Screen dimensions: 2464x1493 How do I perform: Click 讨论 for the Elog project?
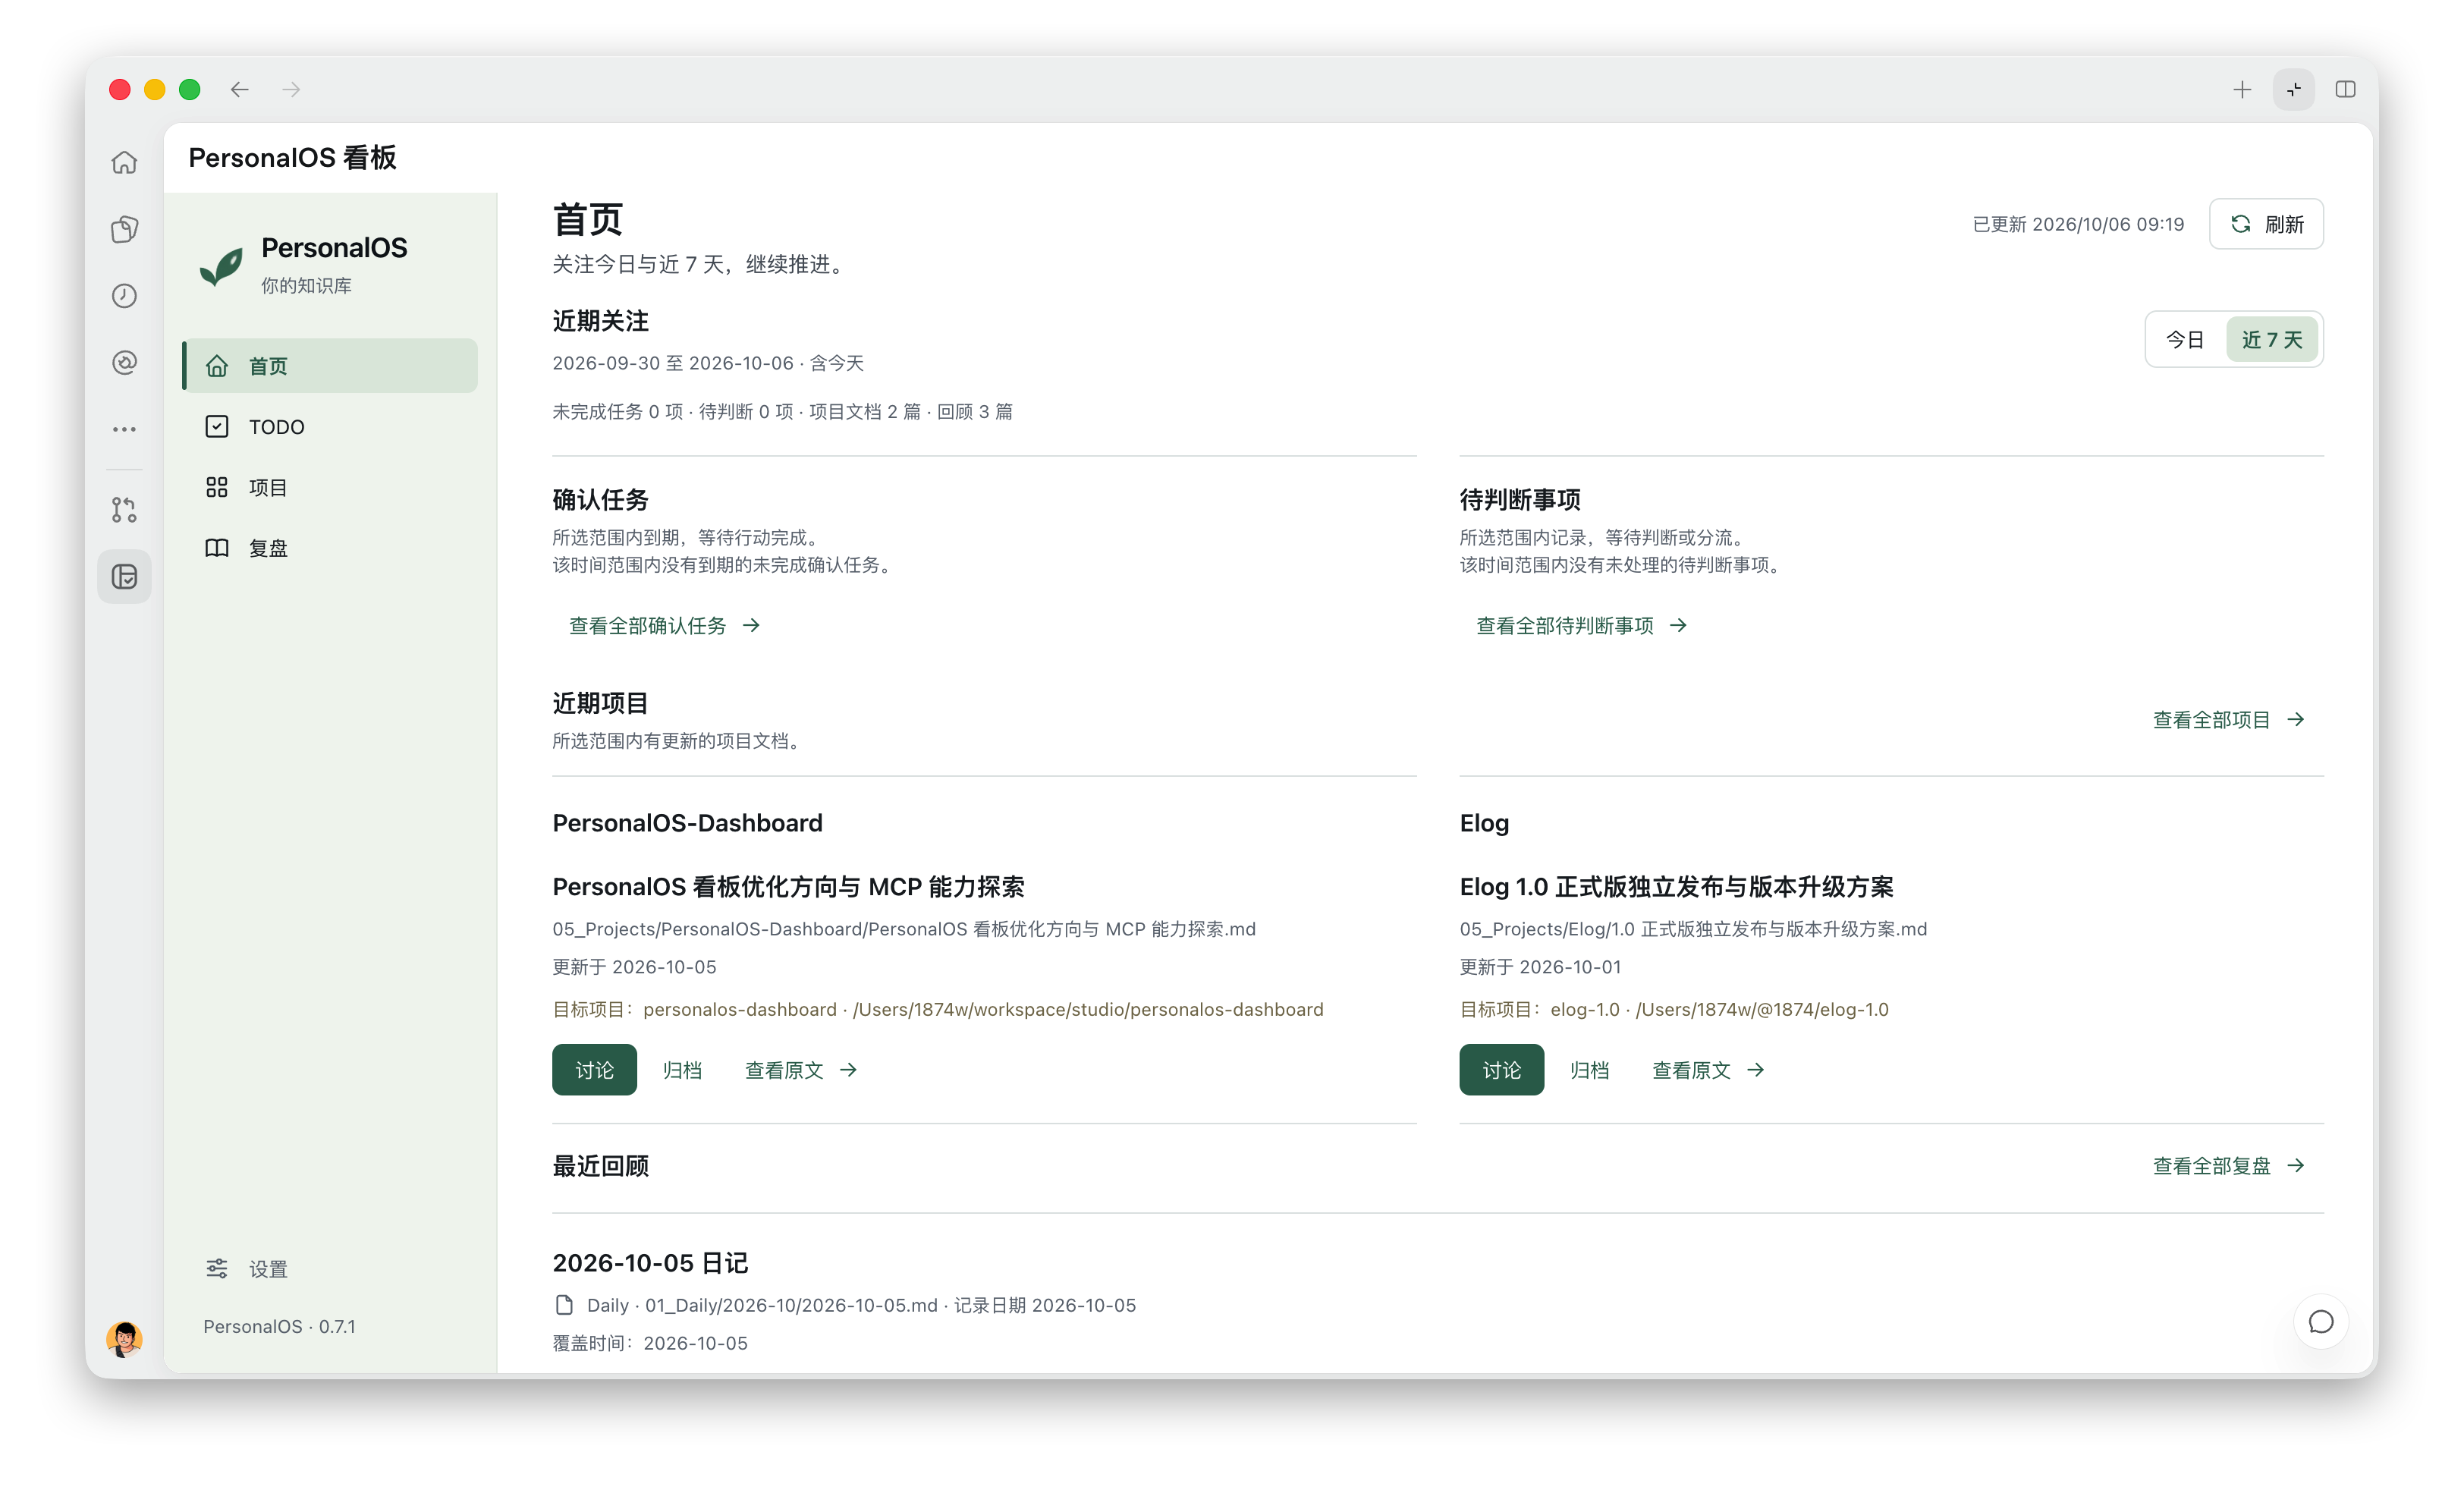1501,1070
